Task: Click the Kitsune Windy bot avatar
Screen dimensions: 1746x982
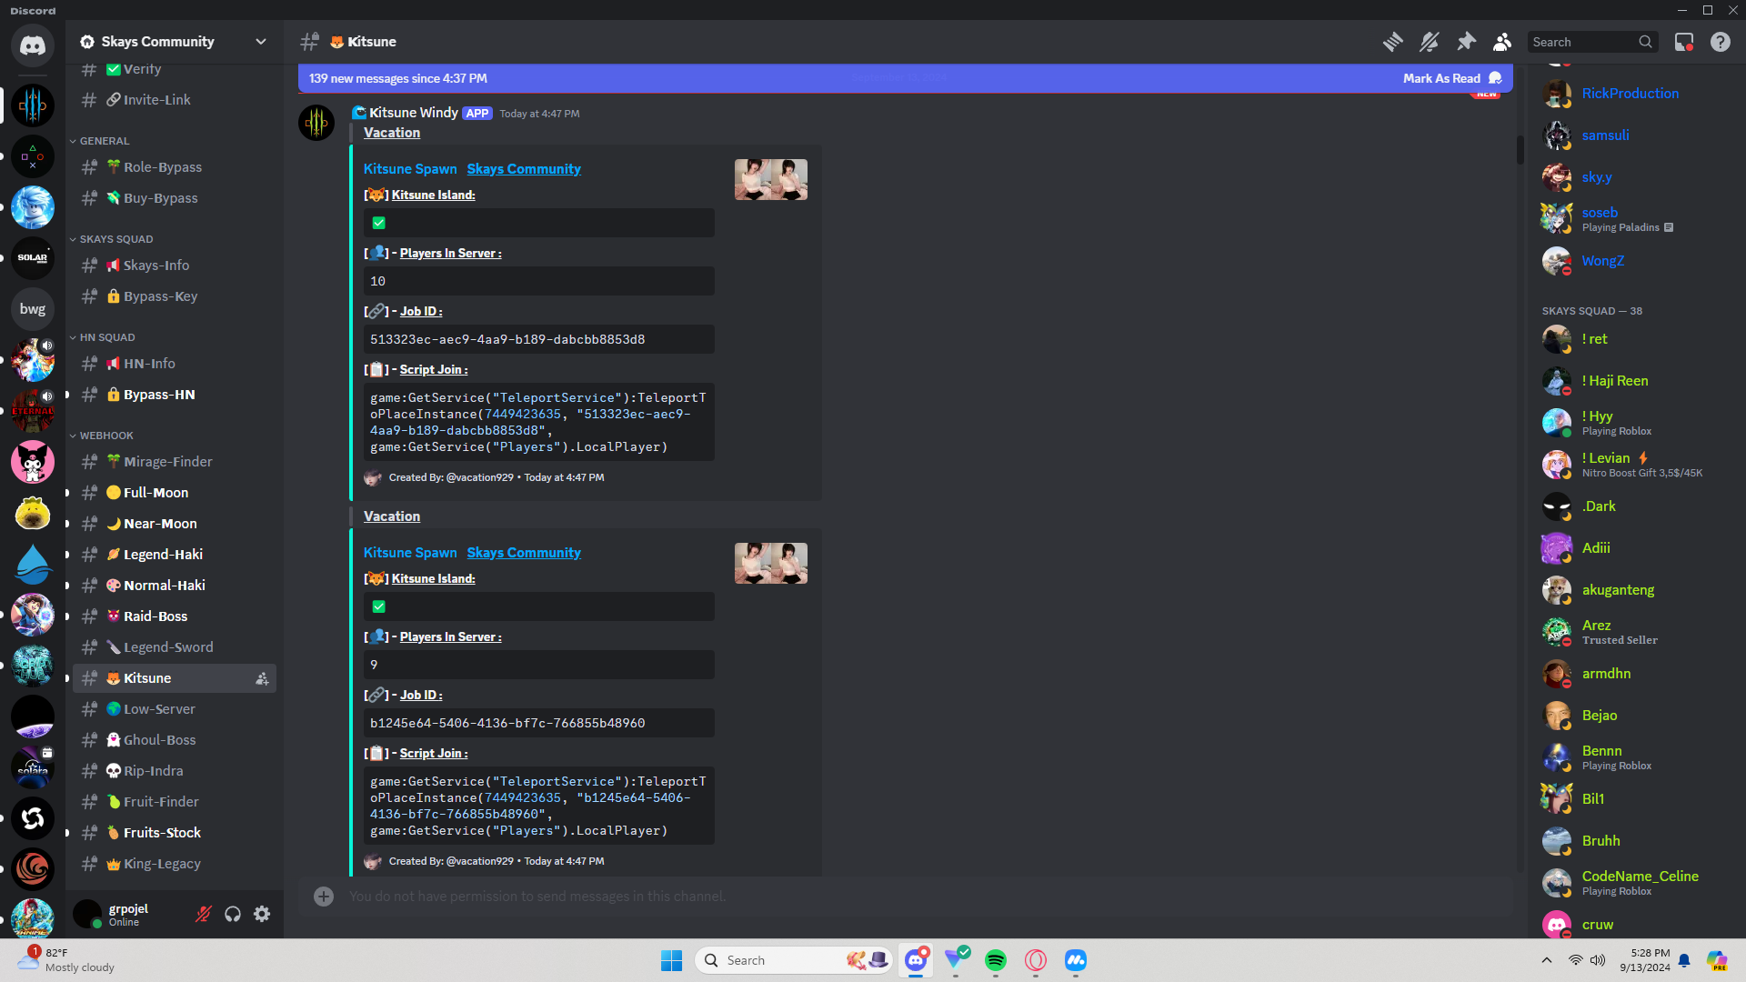Action: point(316,123)
